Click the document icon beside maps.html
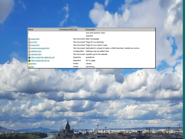 click(29, 45)
